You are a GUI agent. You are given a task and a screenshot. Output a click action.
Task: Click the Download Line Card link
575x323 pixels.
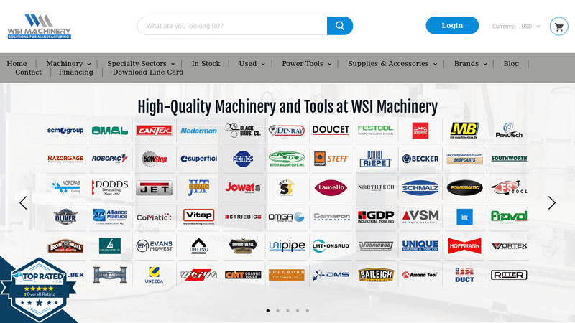[148, 72]
